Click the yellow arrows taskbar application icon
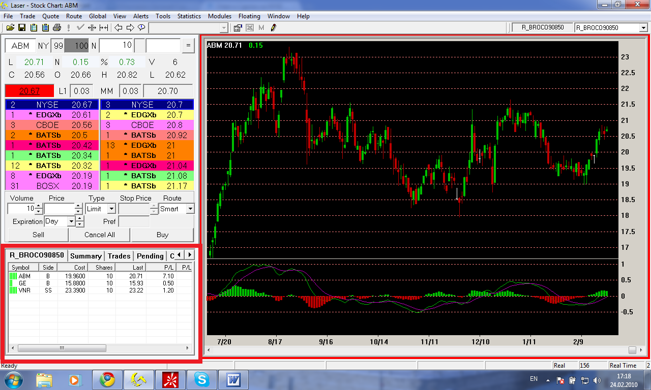 (x=138, y=379)
